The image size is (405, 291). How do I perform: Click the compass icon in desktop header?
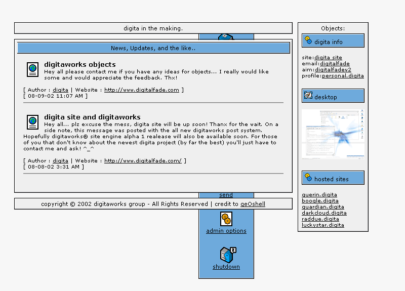(308, 95)
